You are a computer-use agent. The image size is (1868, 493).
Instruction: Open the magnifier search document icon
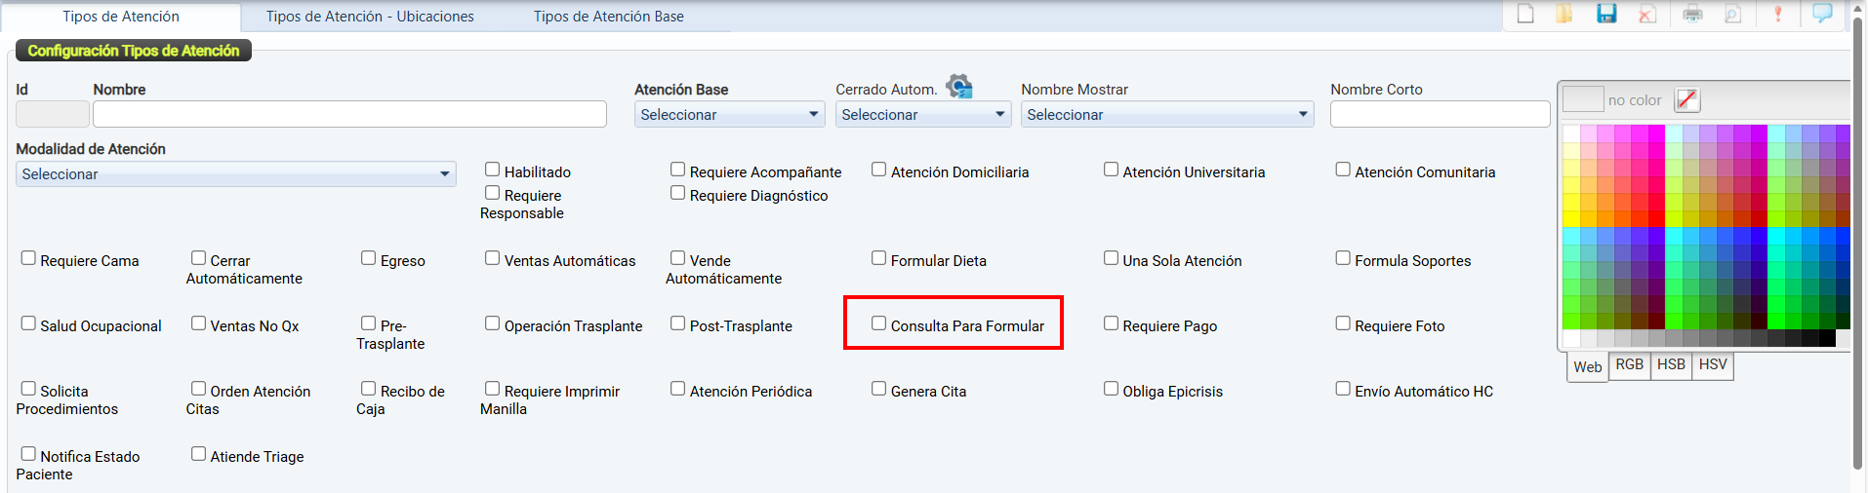pyautogui.click(x=1733, y=14)
